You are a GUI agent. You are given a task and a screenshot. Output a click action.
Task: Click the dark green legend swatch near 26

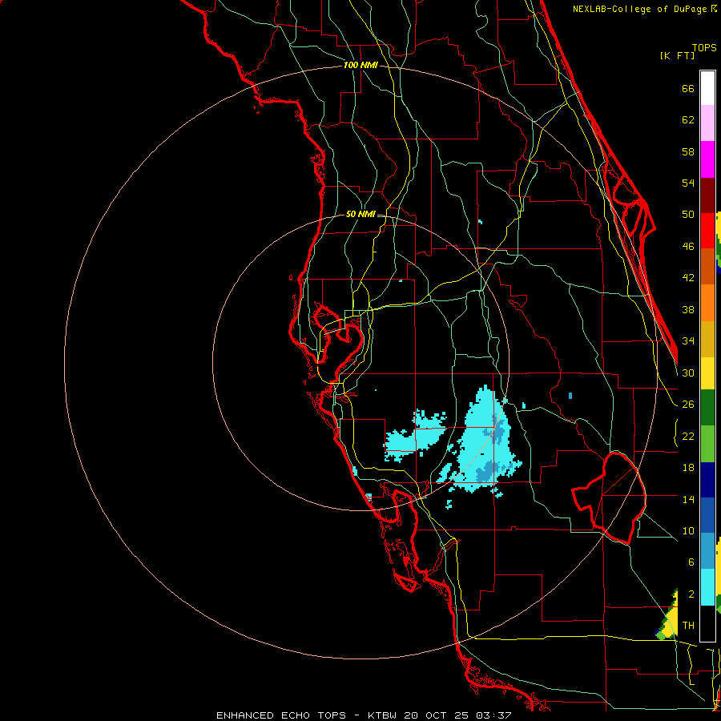(707, 408)
